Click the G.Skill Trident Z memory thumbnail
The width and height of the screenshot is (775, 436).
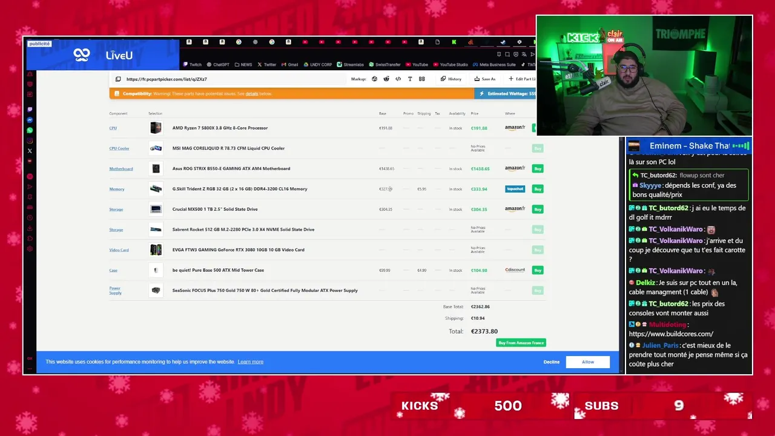click(156, 189)
